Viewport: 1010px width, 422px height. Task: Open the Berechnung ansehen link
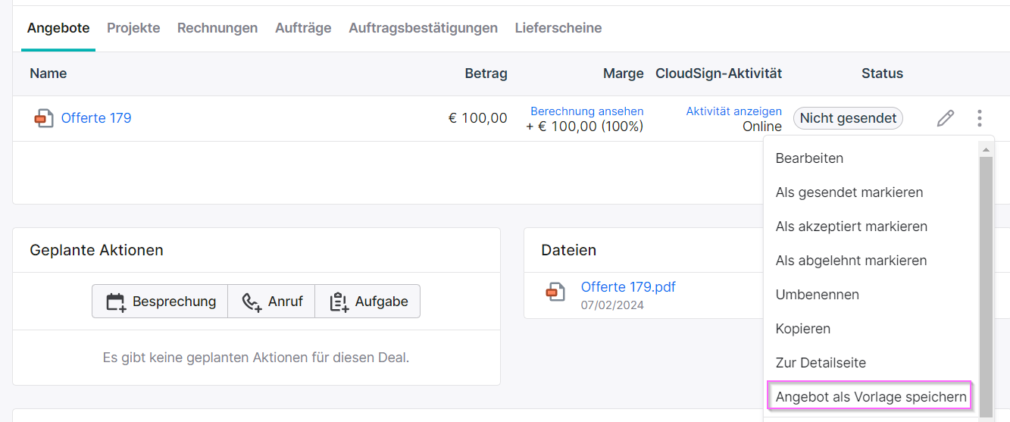point(587,111)
